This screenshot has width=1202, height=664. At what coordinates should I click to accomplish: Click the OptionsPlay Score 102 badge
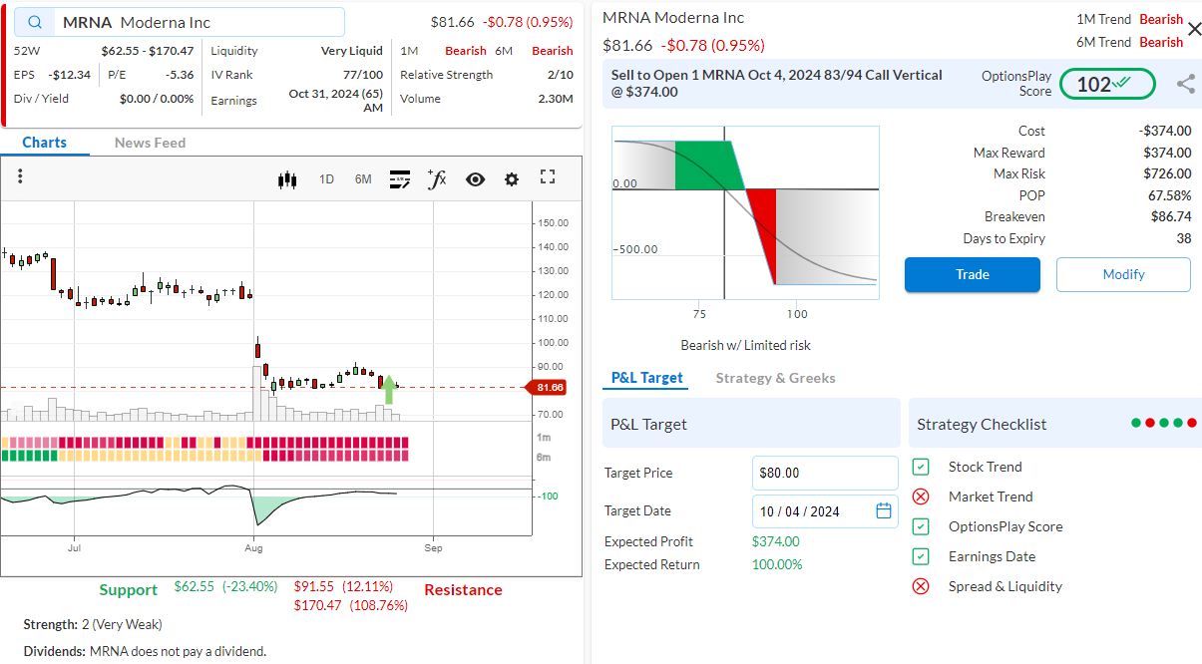1107,84
